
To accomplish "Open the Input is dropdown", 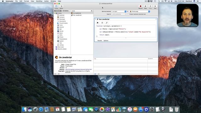I will tap(119, 14).
